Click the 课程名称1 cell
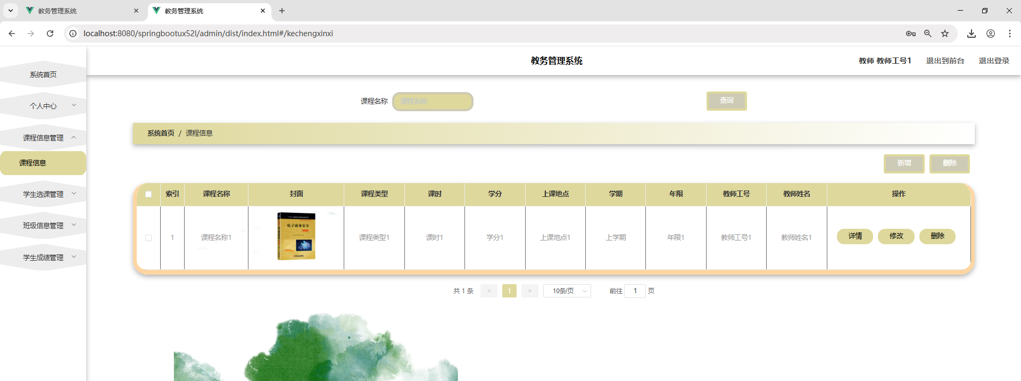This screenshot has width=1021, height=381. tap(216, 238)
